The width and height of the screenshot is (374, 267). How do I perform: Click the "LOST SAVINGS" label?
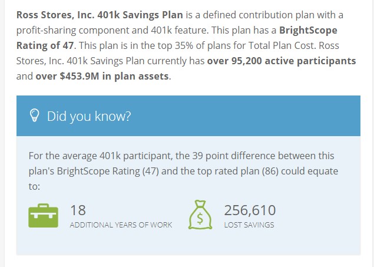click(249, 225)
